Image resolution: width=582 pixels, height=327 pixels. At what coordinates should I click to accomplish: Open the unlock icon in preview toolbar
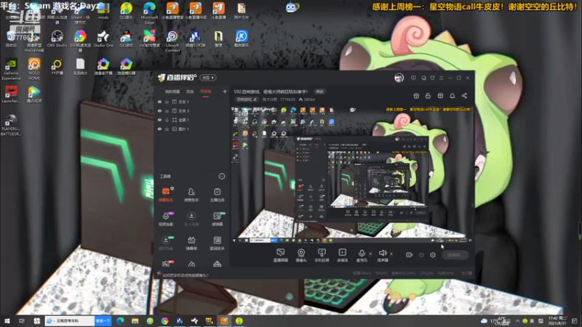click(x=428, y=96)
